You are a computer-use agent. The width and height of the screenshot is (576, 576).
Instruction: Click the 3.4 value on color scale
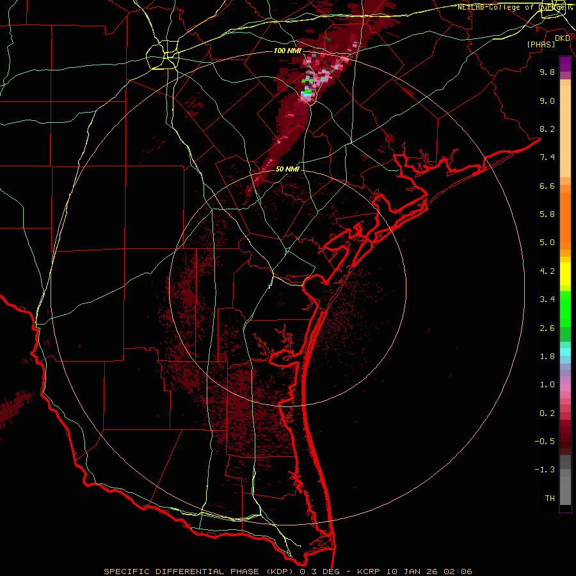click(x=547, y=300)
